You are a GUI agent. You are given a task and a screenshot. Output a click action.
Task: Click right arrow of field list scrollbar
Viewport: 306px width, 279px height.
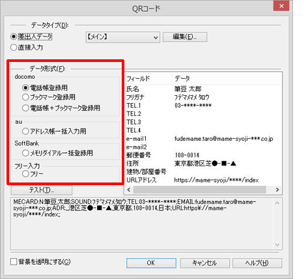277,190
